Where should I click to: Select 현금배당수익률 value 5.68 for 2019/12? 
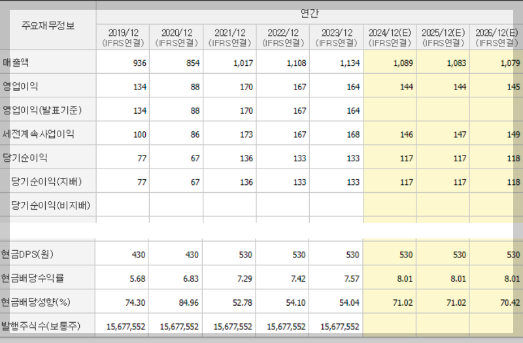click(137, 279)
